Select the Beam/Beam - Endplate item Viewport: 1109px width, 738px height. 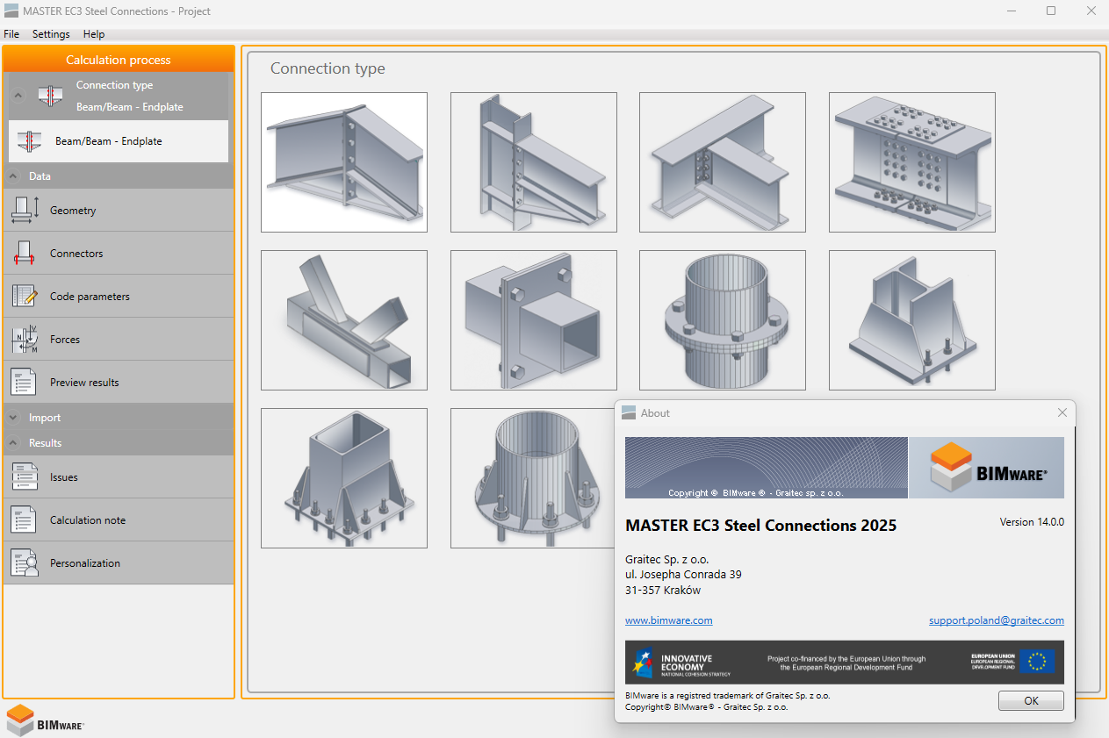coord(119,141)
